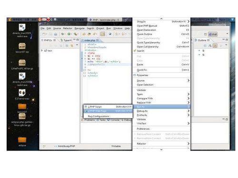The height and width of the screenshot is (178, 238).
Task: Expand the Profile As submenu arrow
Action: tap(188, 115)
